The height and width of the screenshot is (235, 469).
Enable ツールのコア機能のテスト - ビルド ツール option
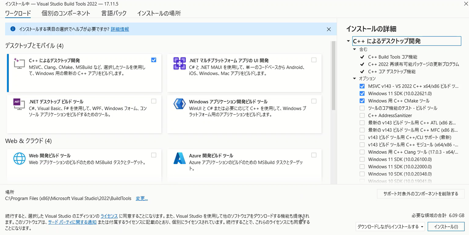pos(362,108)
